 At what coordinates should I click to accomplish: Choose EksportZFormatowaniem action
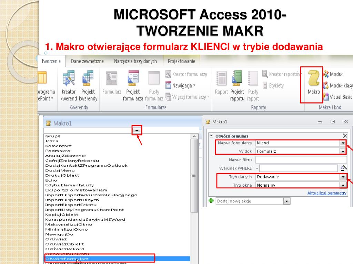76,190
